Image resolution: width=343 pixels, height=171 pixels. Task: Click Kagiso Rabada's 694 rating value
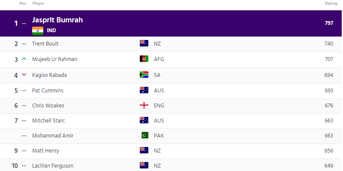pyautogui.click(x=329, y=75)
